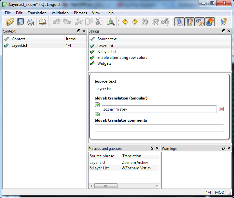The height and width of the screenshot is (198, 234).
Task: Click the Find magnifier toolbar icon
Action: [111, 22]
